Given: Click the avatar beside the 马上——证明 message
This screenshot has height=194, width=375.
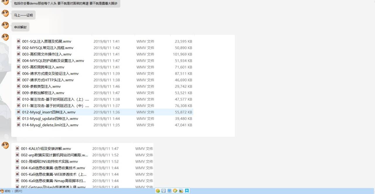Looking at the screenshot, I should click(5, 13).
